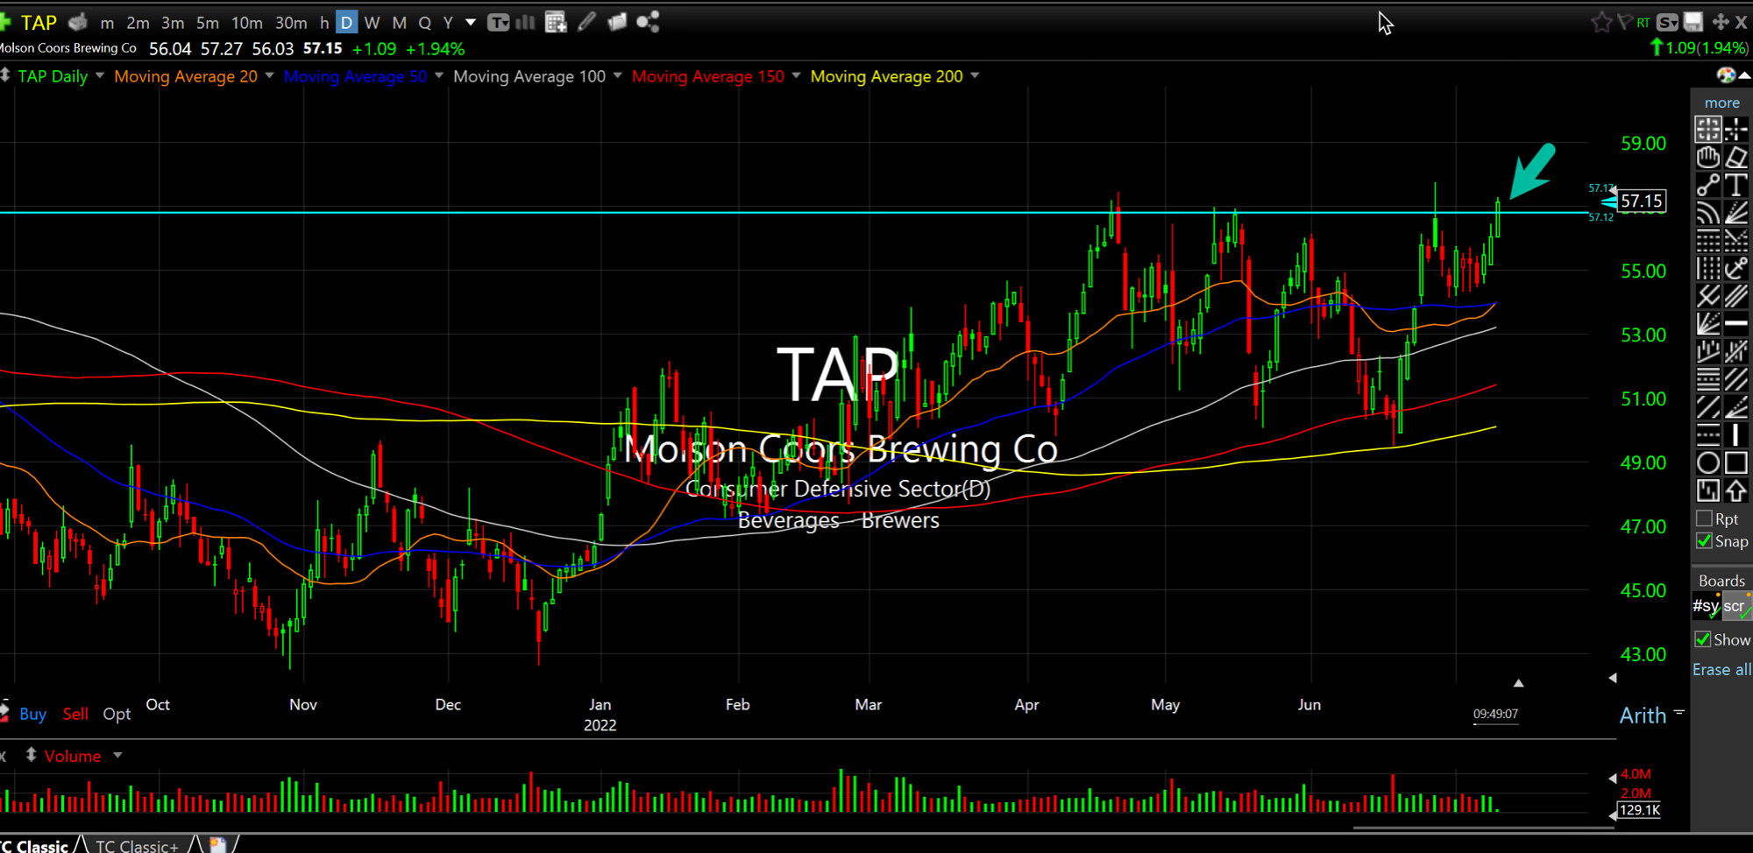Open the T text template dropdown
Image resolution: width=1753 pixels, height=853 pixels.
pyautogui.click(x=499, y=23)
